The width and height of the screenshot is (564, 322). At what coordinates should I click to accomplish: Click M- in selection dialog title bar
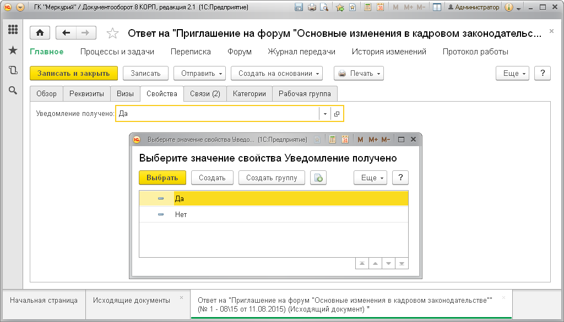tap(386, 140)
